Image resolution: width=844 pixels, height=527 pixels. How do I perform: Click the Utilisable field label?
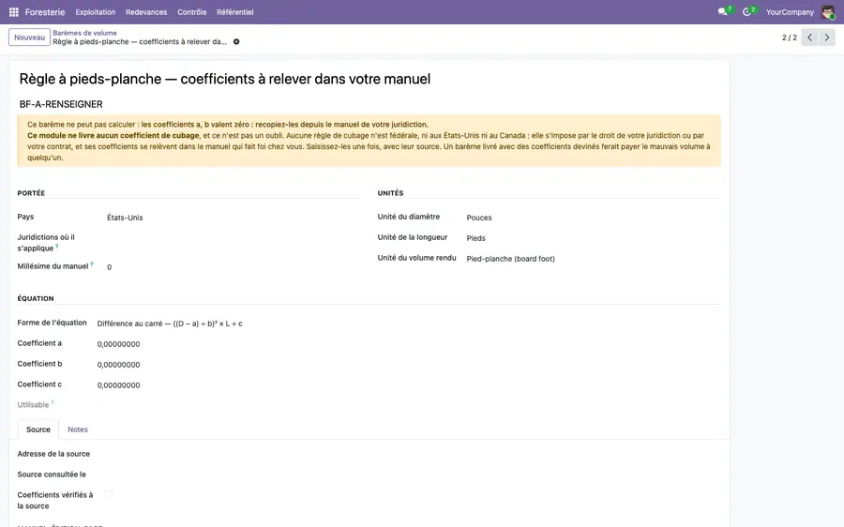tap(33, 405)
